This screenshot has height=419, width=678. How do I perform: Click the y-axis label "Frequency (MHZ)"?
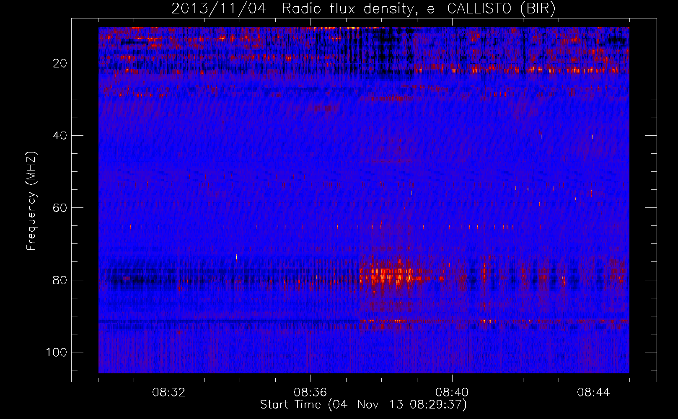pyautogui.click(x=31, y=201)
